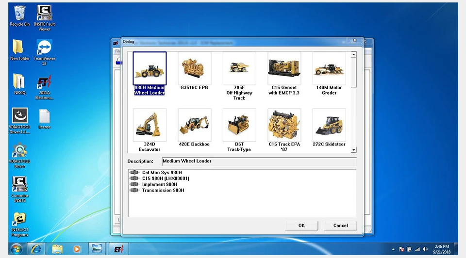Click the 140M Motor Grader label

(329, 90)
